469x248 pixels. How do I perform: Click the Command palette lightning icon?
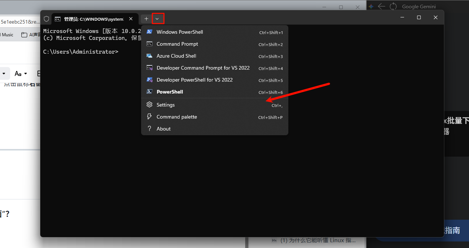tap(149, 117)
